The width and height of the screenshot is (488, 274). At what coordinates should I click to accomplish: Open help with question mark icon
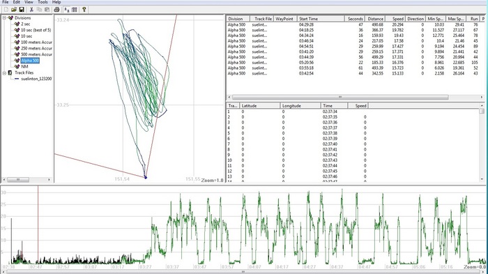tap(84, 10)
